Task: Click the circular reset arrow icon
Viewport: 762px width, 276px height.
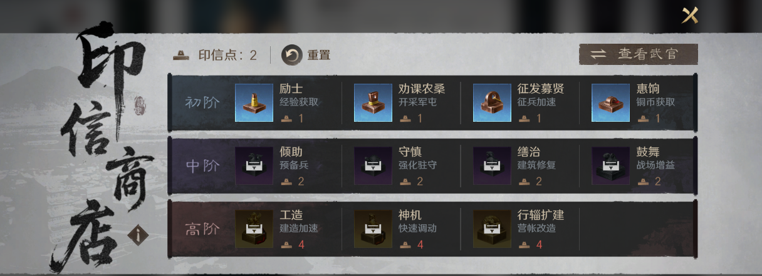Action: click(291, 55)
